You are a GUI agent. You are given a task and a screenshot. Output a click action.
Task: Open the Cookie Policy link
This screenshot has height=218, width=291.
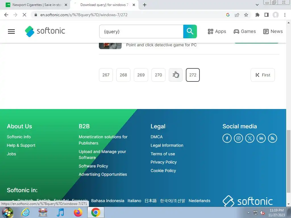[x=163, y=171]
